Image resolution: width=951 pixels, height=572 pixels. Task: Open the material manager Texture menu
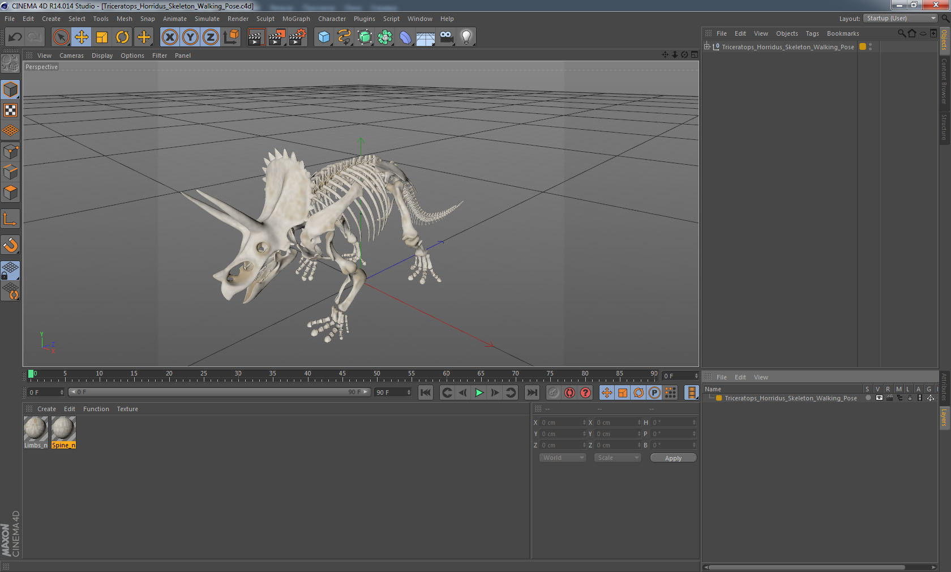click(127, 409)
